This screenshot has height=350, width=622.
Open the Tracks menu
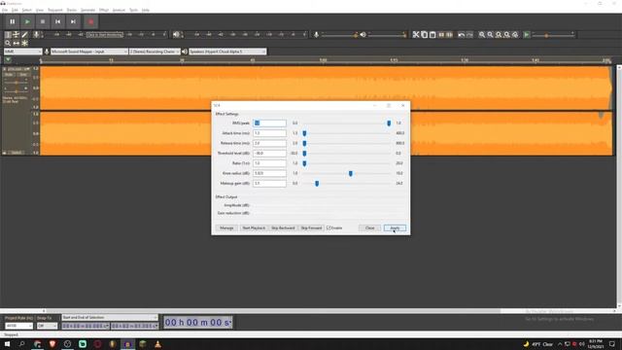[72, 10]
